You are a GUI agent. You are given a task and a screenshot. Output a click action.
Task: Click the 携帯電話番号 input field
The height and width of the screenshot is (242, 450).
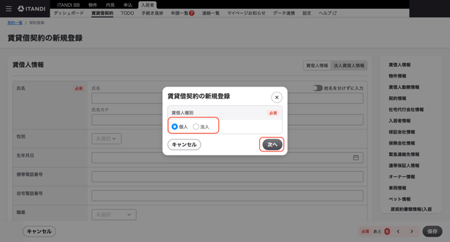(227, 177)
